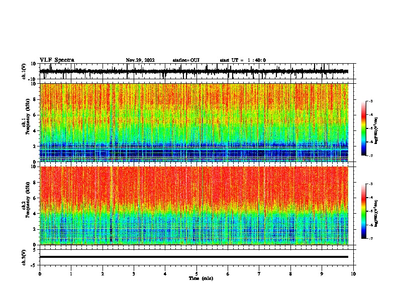Image resolution: width=398 pixels, height=307 pixels.
Task: Click the "-3" tick on ch.1 color bar
Action: pyautogui.click(x=371, y=101)
